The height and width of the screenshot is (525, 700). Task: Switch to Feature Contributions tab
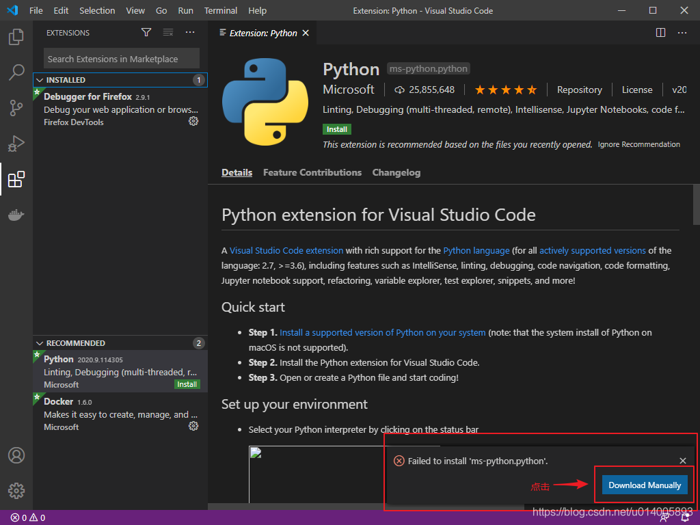312,172
